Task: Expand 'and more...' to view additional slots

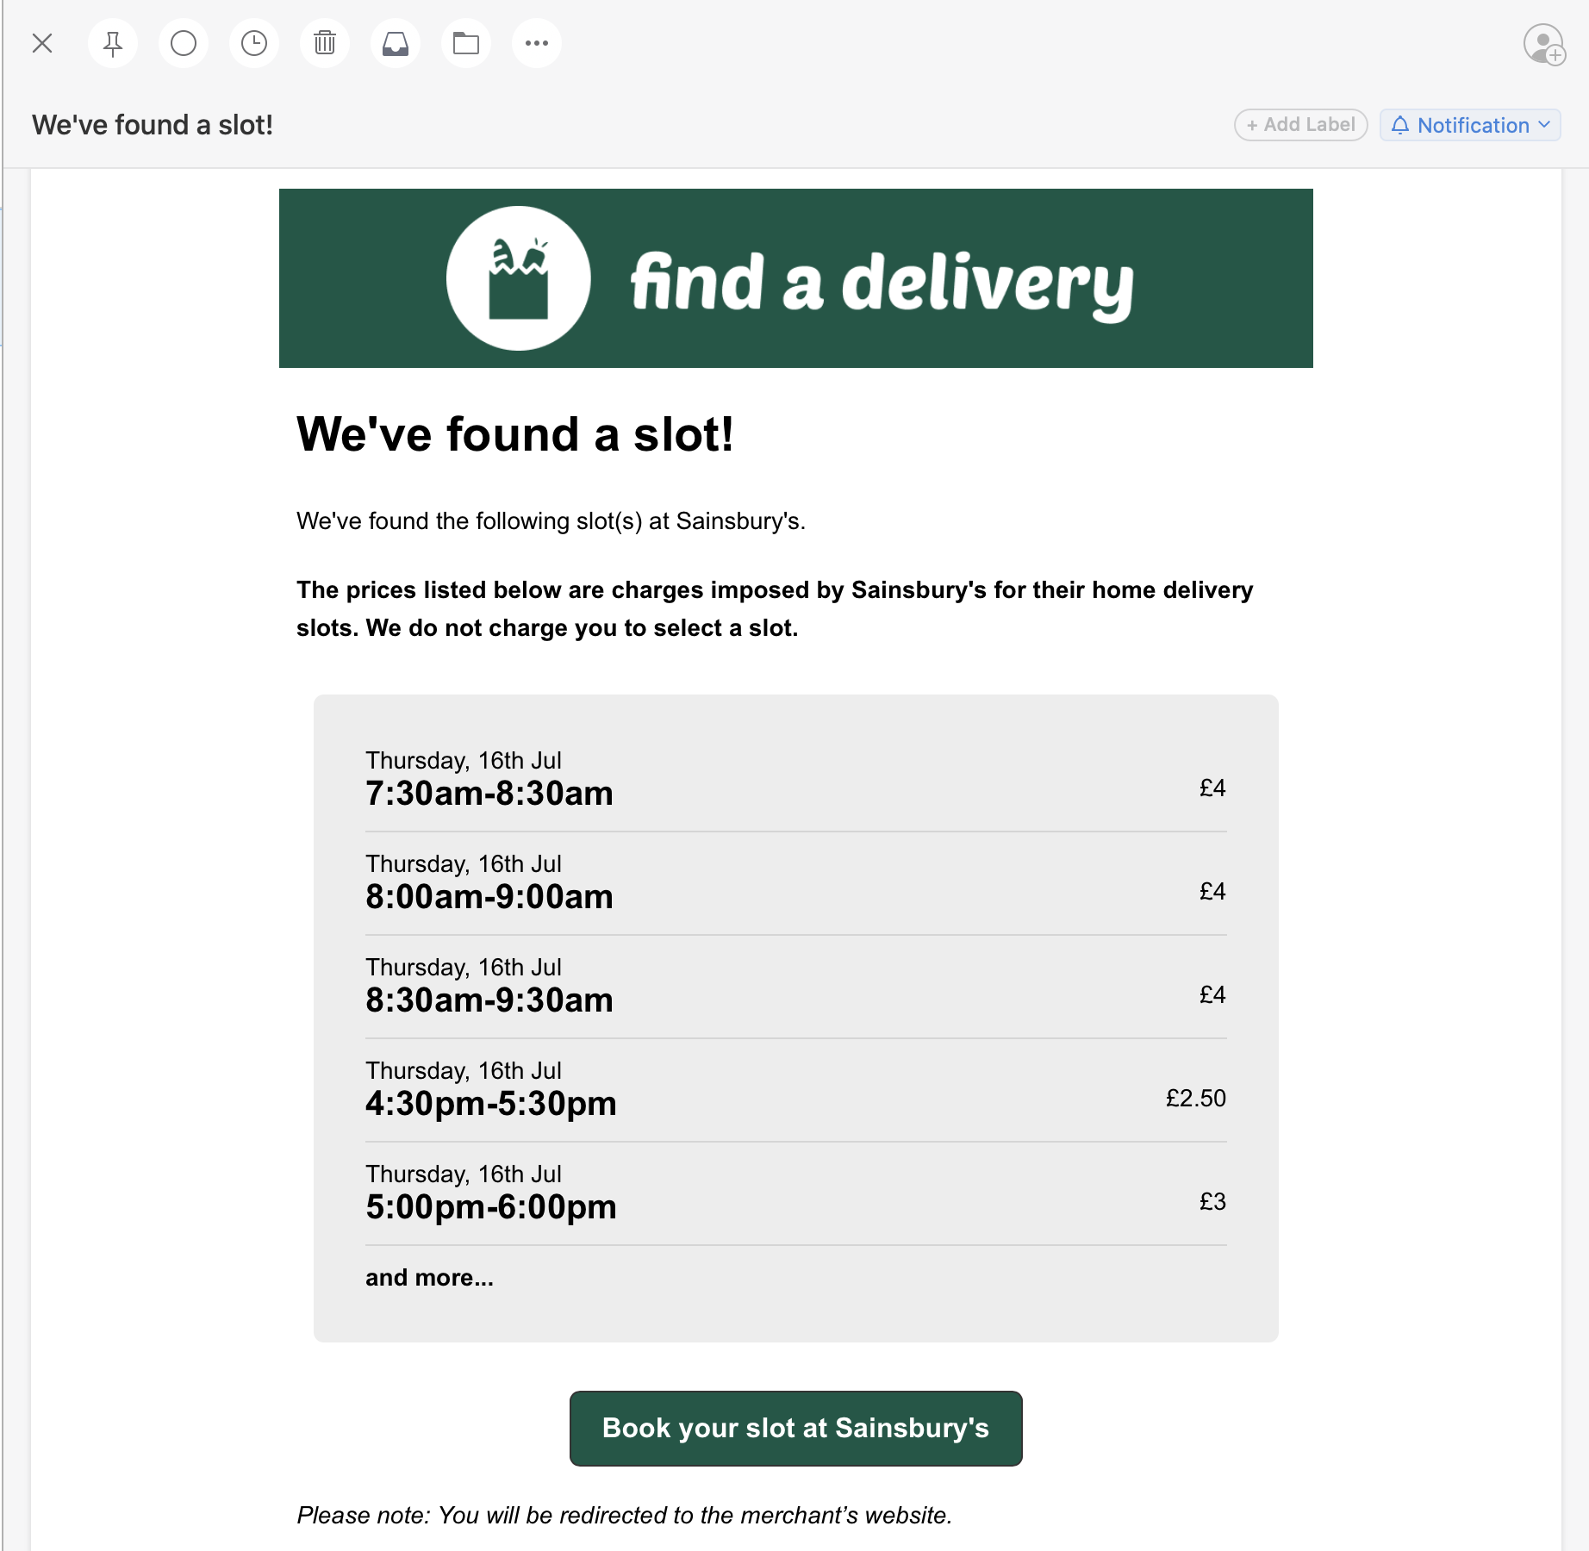Action: (429, 1278)
